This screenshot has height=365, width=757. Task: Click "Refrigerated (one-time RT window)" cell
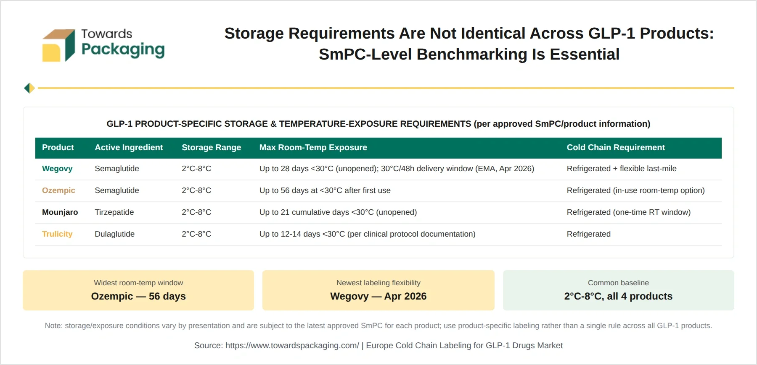[x=629, y=212]
